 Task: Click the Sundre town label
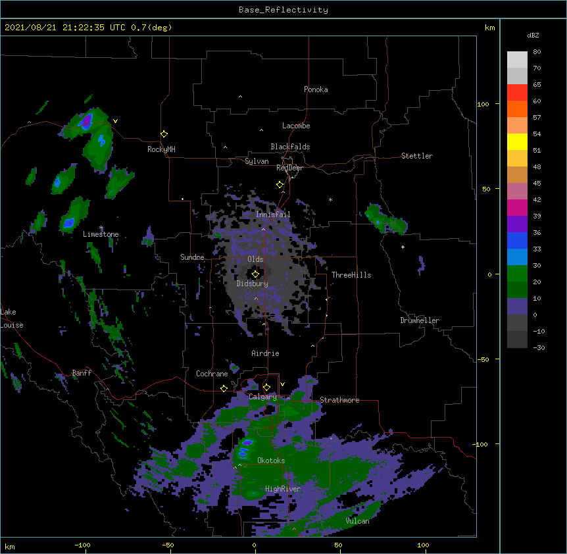tap(192, 257)
